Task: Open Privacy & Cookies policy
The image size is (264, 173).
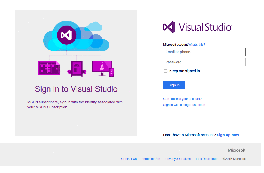Action: (178, 159)
